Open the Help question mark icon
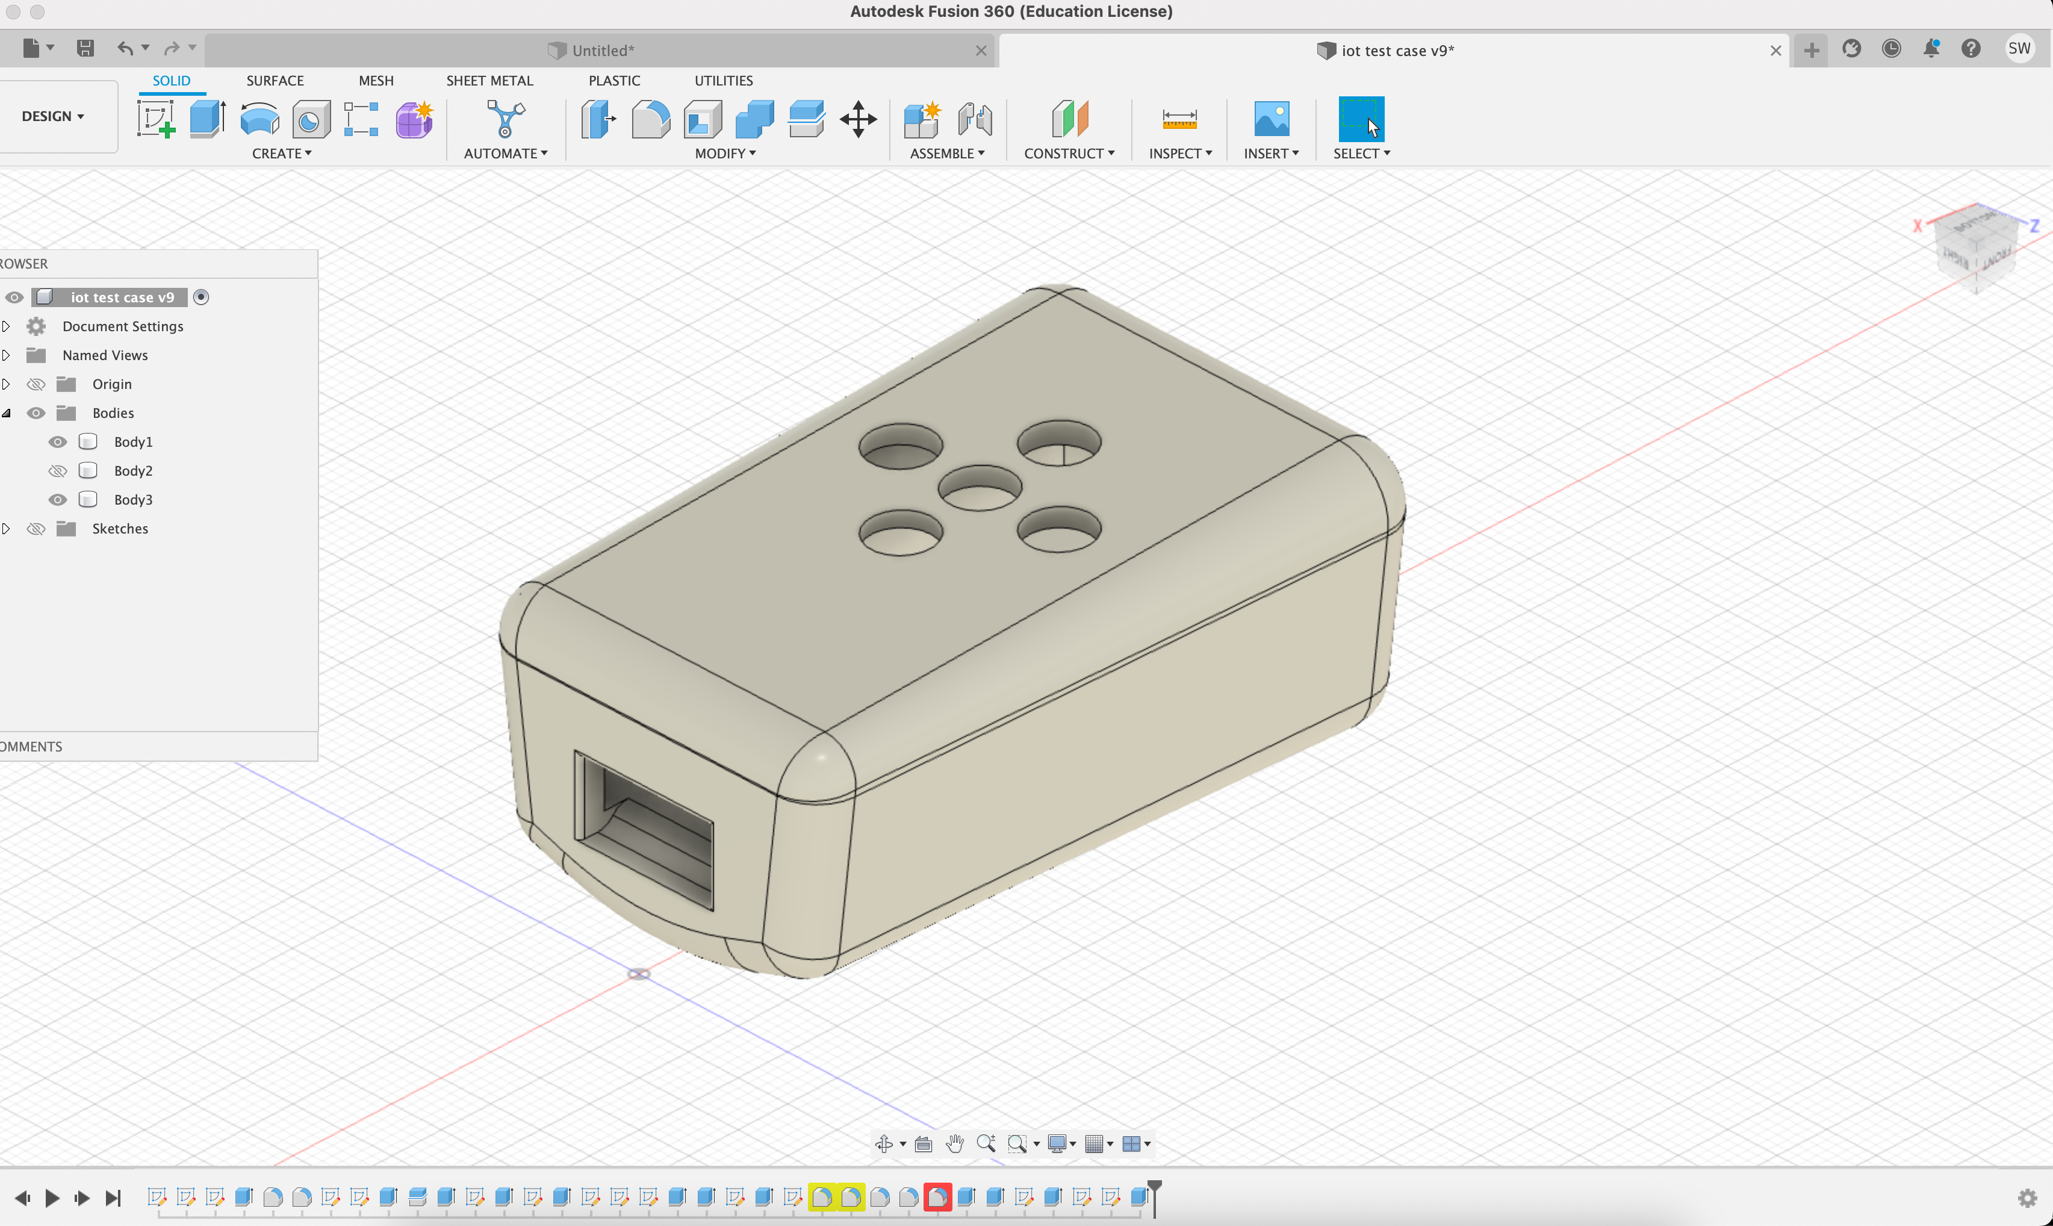Image resolution: width=2053 pixels, height=1226 pixels. click(x=1971, y=49)
